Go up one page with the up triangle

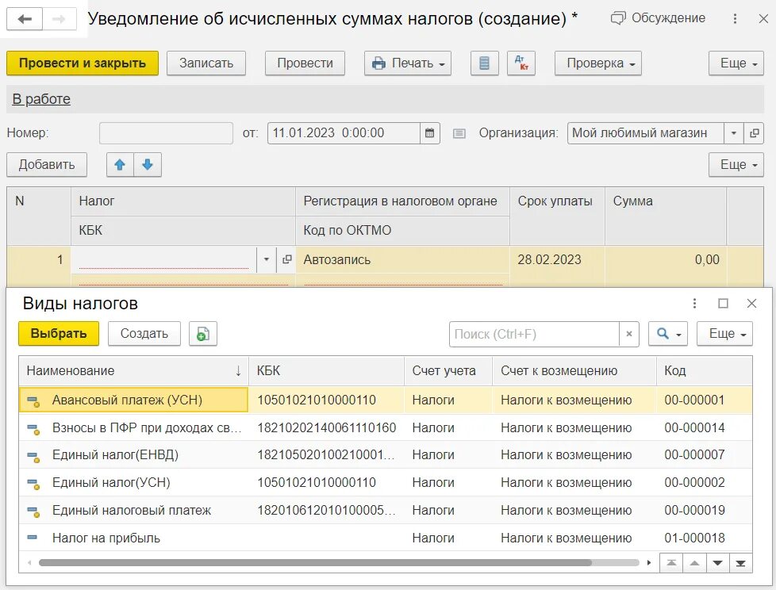(x=694, y=563)
